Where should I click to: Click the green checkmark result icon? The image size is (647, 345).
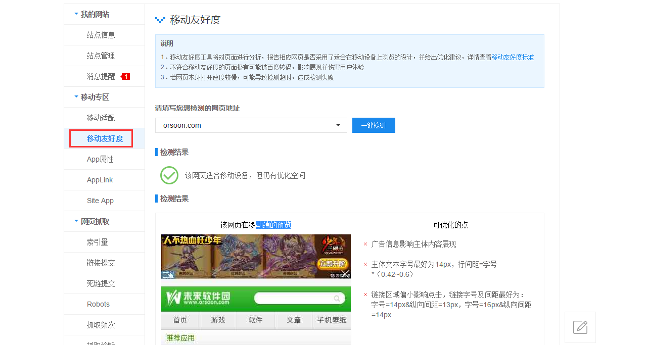pos(169,175)
